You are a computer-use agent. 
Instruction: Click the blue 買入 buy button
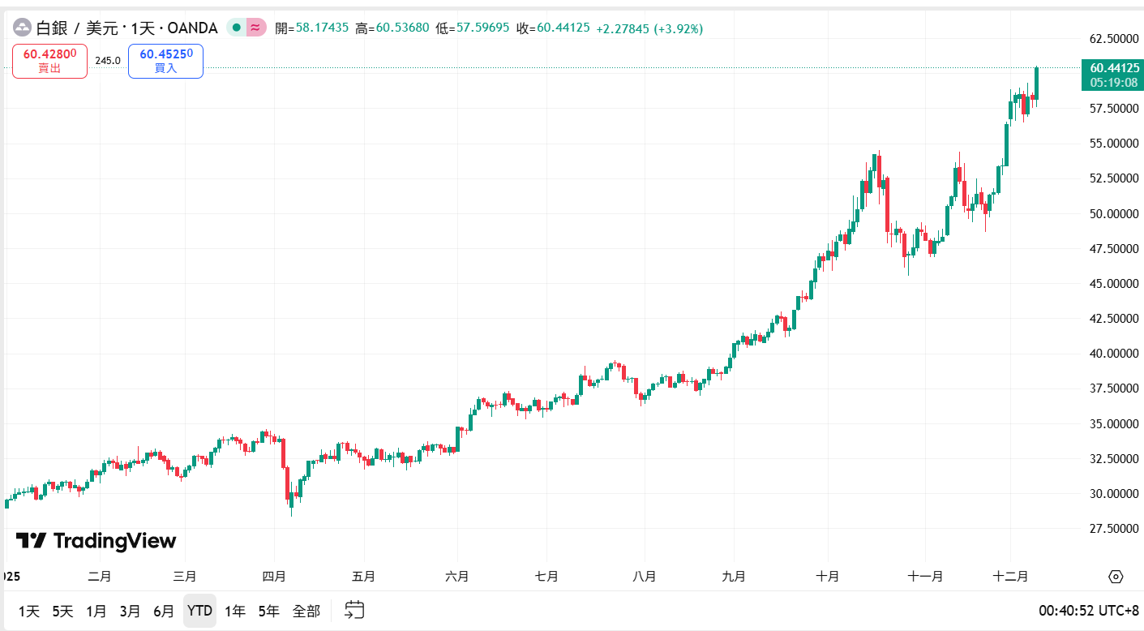(x=165, y=61)
